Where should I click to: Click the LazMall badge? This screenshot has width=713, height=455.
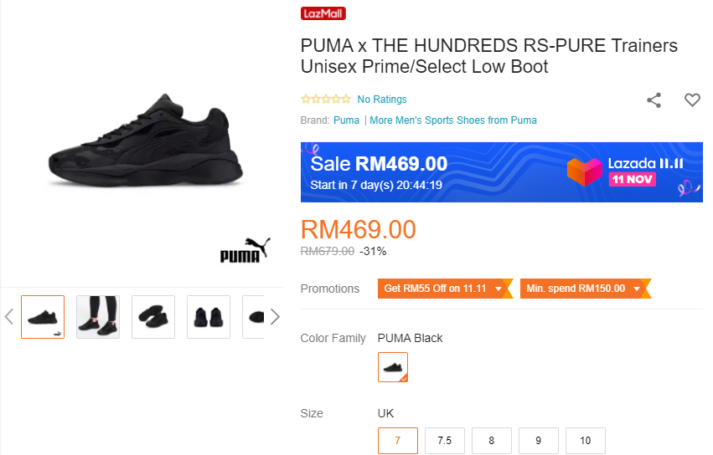323,13
